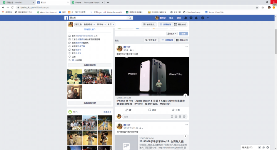Viewport: 277px width, 150px height.
Task: Open the iPhone 11 Pro Mobile01 article headline
Action: click(151, 102)
